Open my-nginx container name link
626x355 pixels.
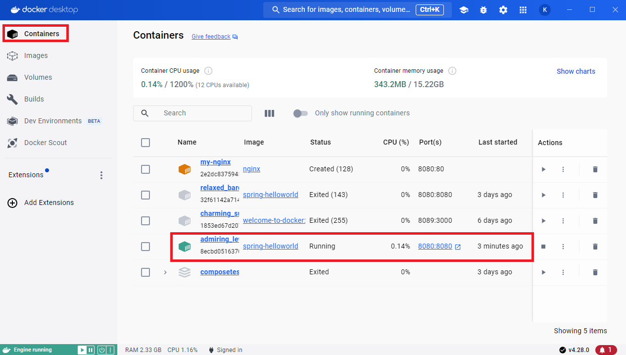coord(215,162)
